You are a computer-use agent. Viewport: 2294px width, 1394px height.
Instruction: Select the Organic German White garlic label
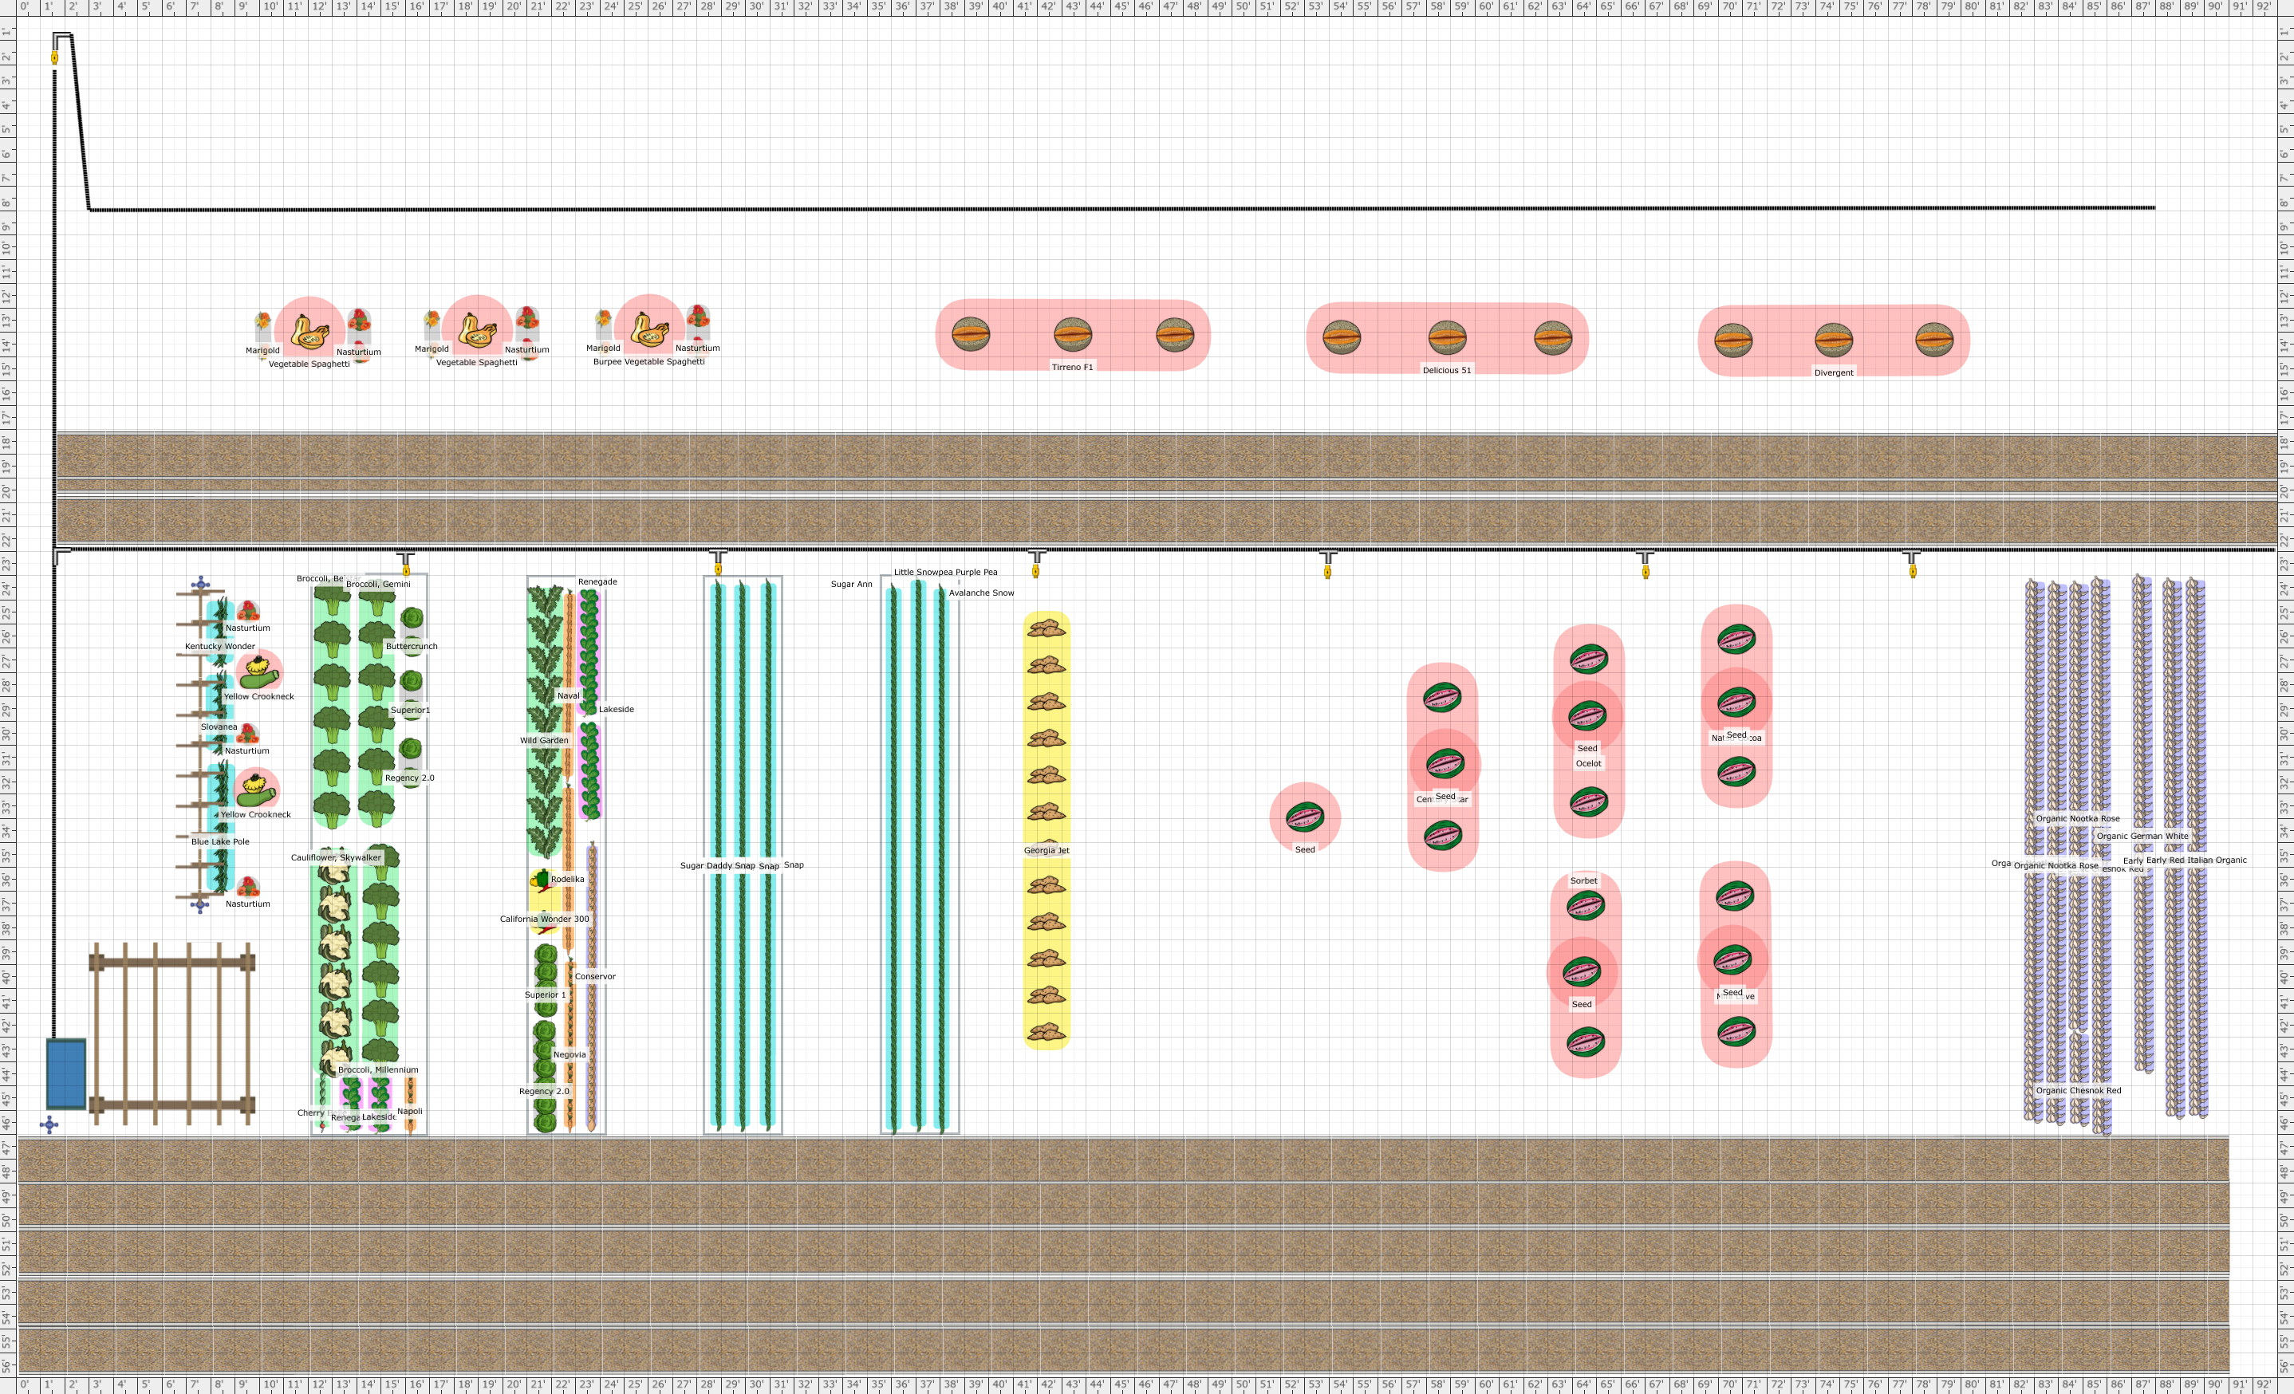click(2142, 836)
